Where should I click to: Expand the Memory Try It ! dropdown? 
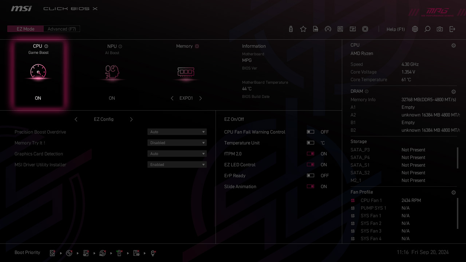[x=177, y=143]
